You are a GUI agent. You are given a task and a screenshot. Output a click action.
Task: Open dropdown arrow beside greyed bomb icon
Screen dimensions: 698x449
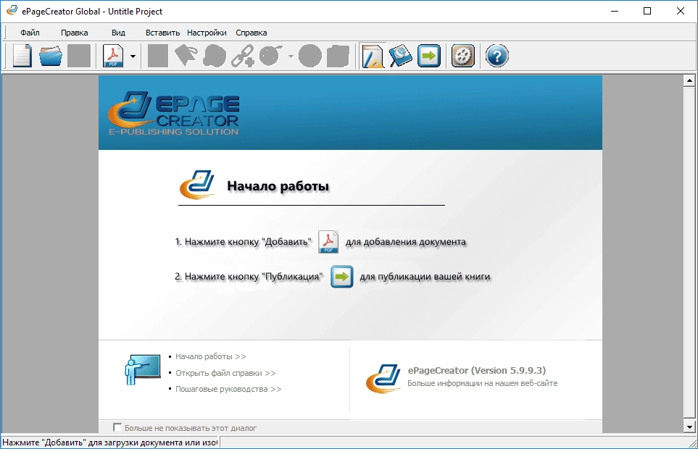point(291,56)
